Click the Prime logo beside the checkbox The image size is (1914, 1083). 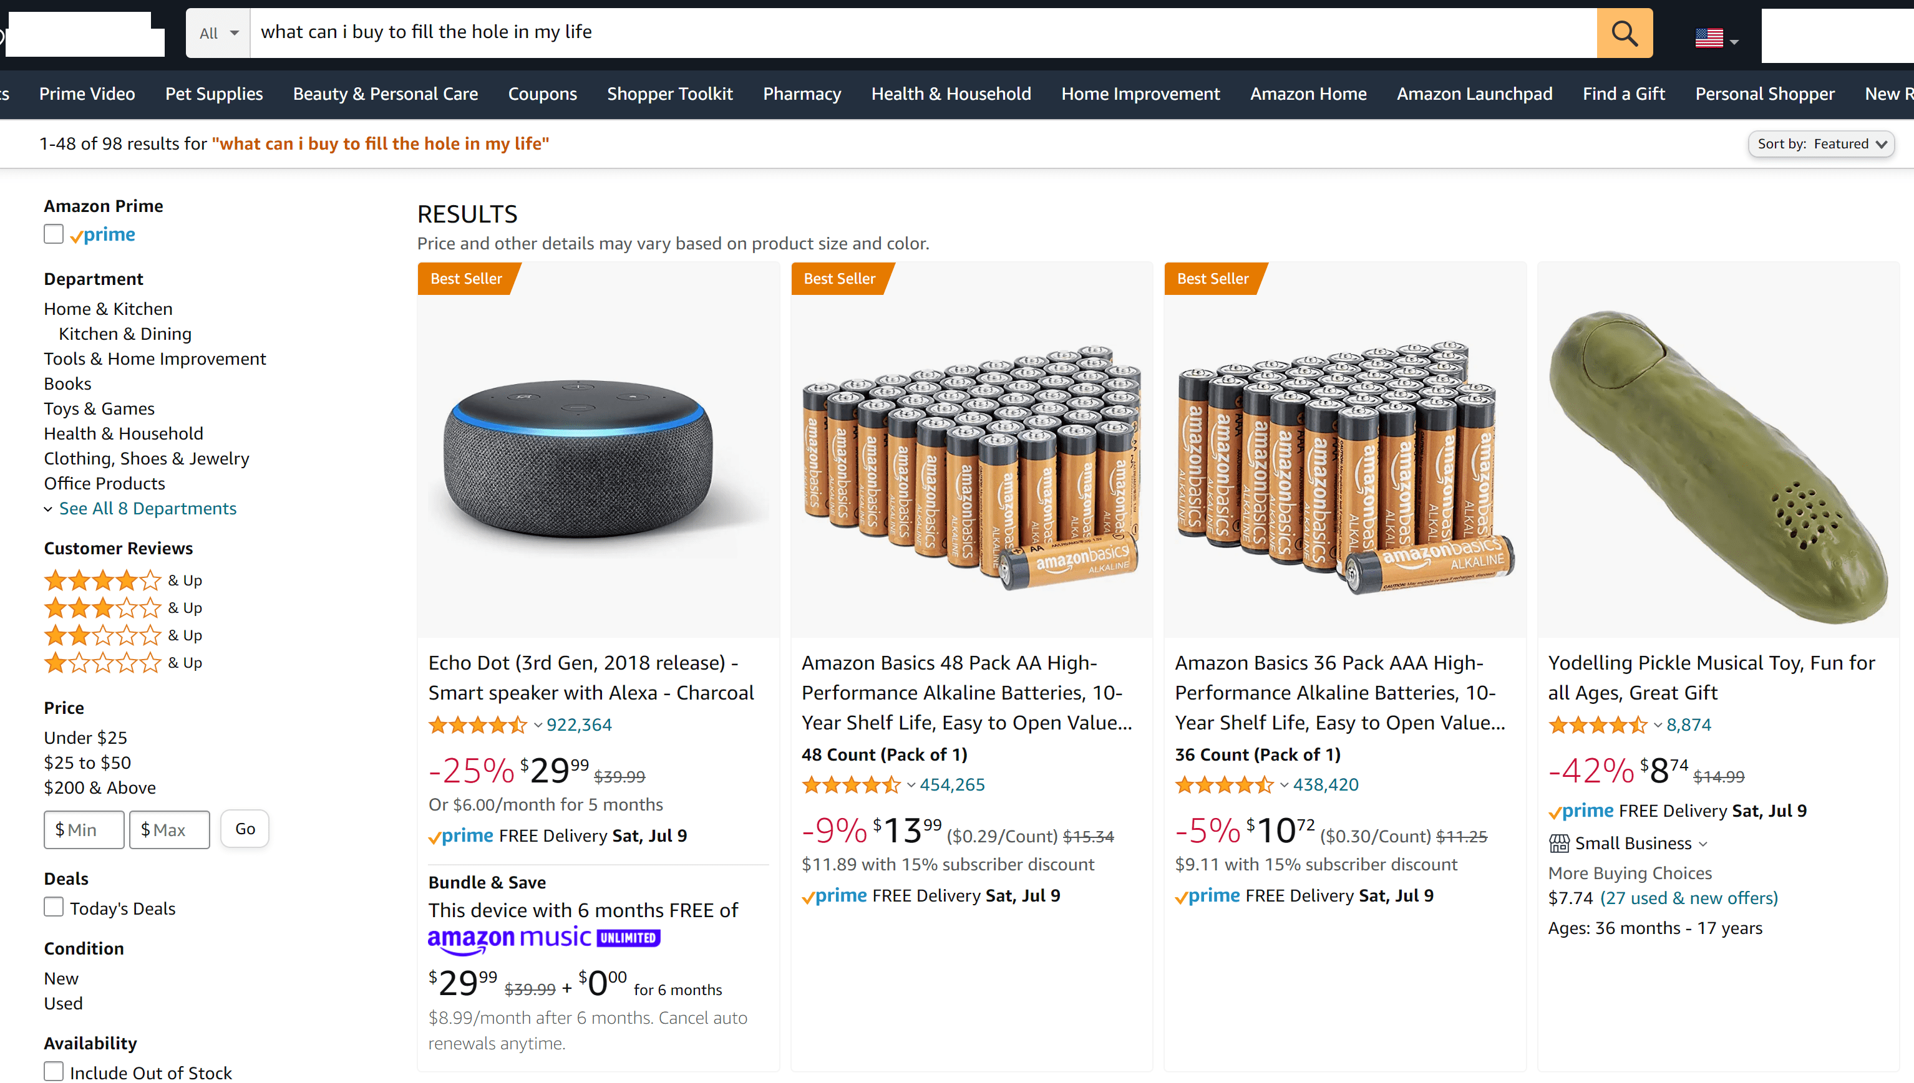point(103,234)
